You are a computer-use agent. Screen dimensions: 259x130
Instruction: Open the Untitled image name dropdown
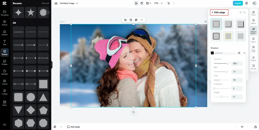(69, 3)
